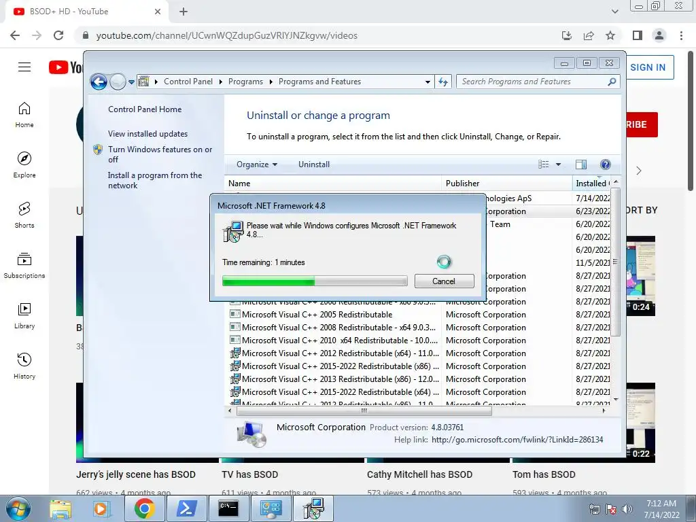
Task: Open Turn Windows features on or off
Action: click(x=160, y=154)
